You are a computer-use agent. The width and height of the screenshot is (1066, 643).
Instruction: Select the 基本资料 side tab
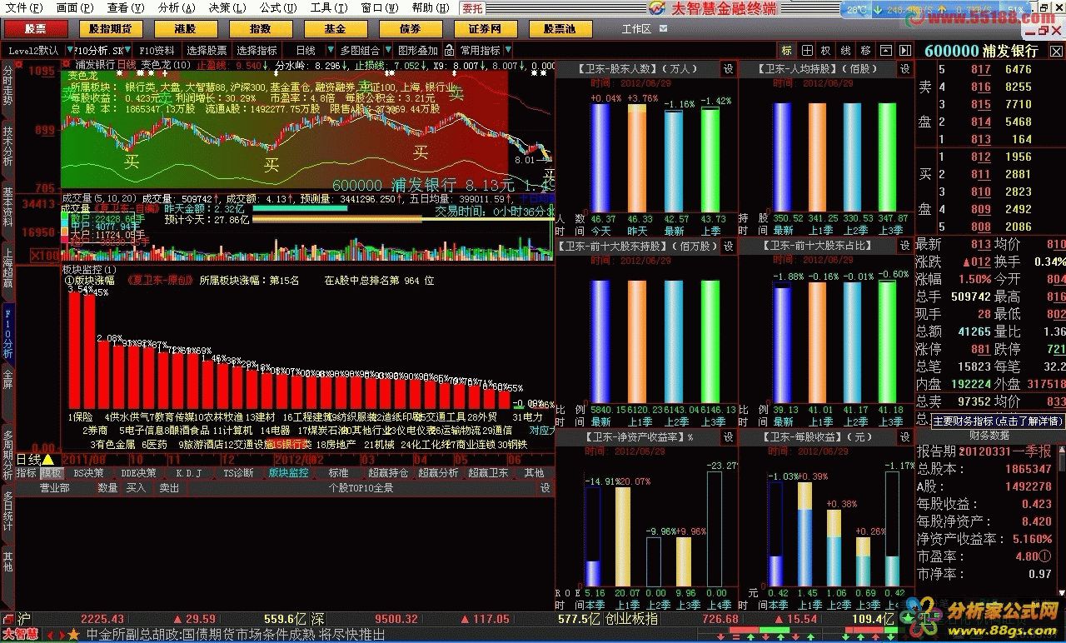point(7,205)
